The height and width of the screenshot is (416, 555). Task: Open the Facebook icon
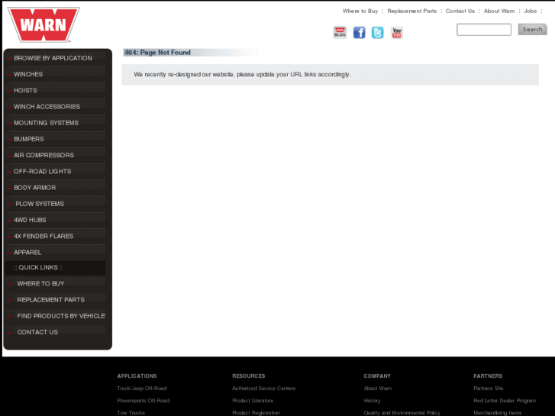(359, 33)
